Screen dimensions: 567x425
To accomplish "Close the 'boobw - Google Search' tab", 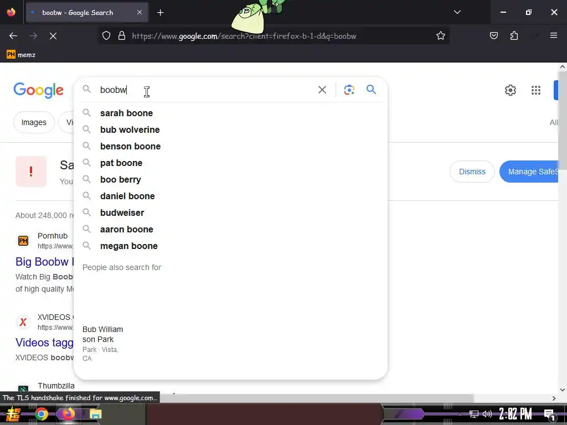I will pos(140,12).
